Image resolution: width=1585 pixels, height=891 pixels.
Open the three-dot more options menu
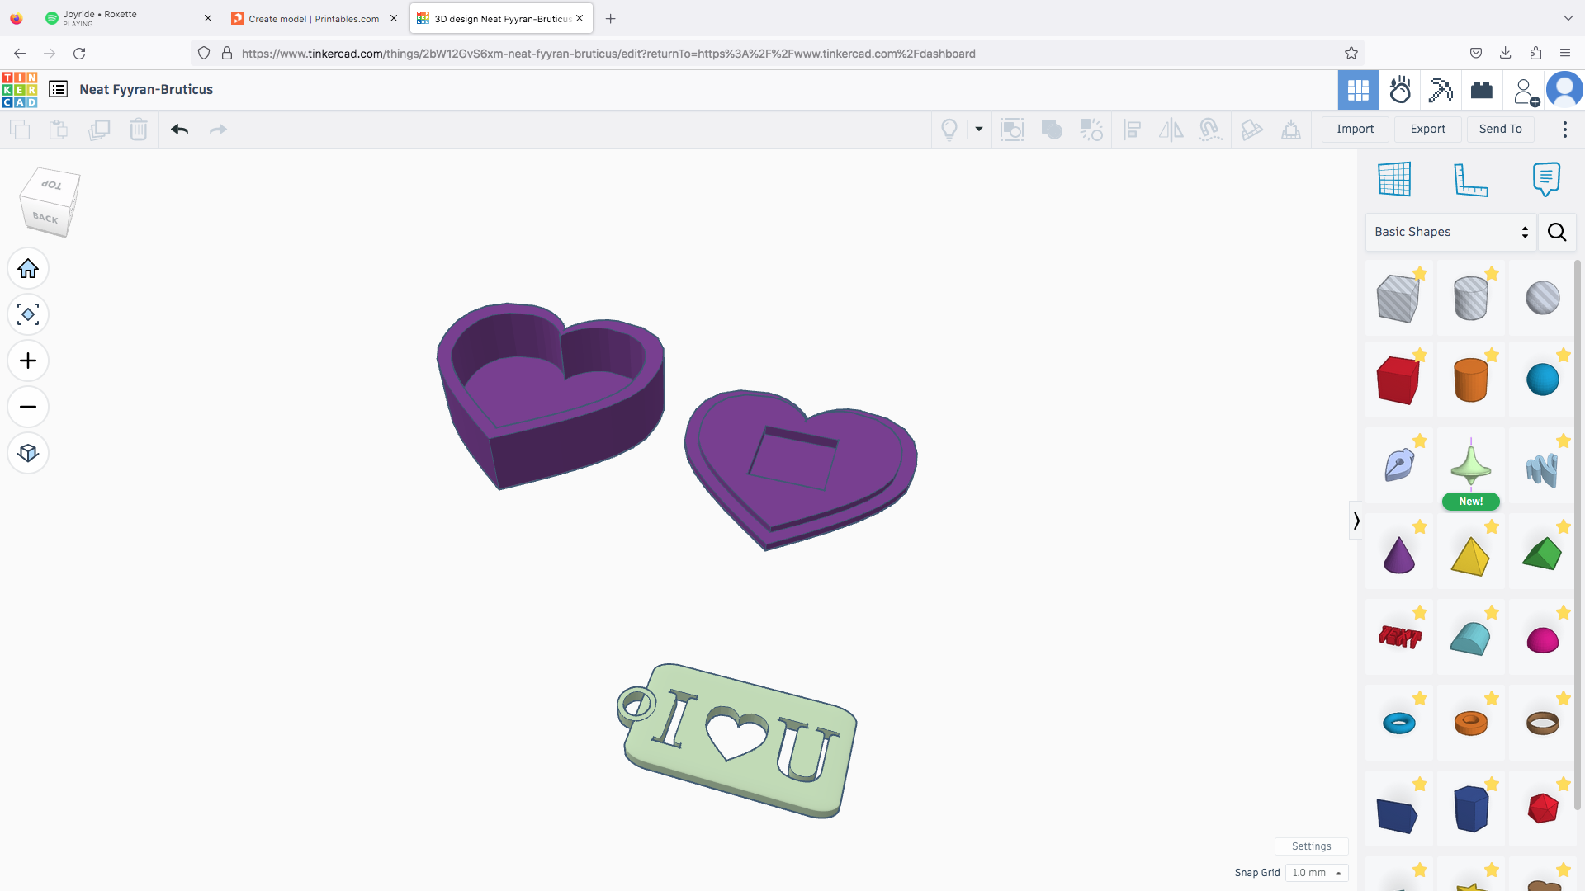pyautogui.click(x=1565, y=130)
